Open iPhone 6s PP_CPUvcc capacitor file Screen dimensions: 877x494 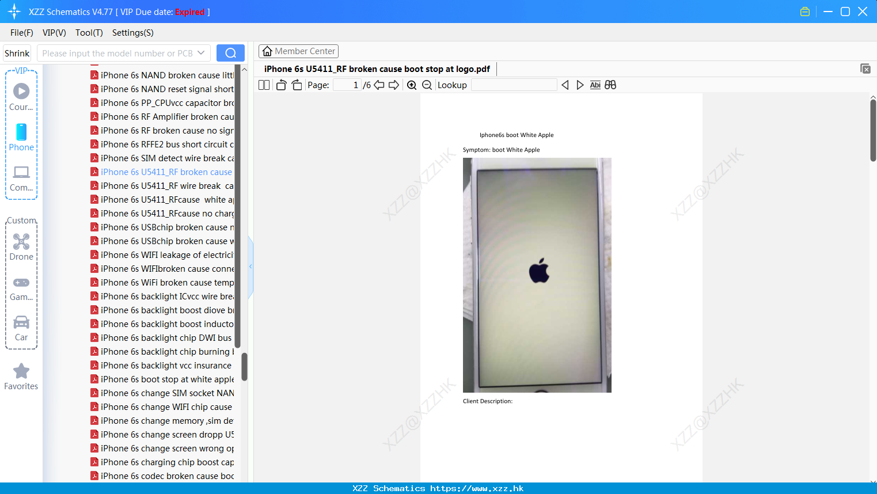[162, 103]
